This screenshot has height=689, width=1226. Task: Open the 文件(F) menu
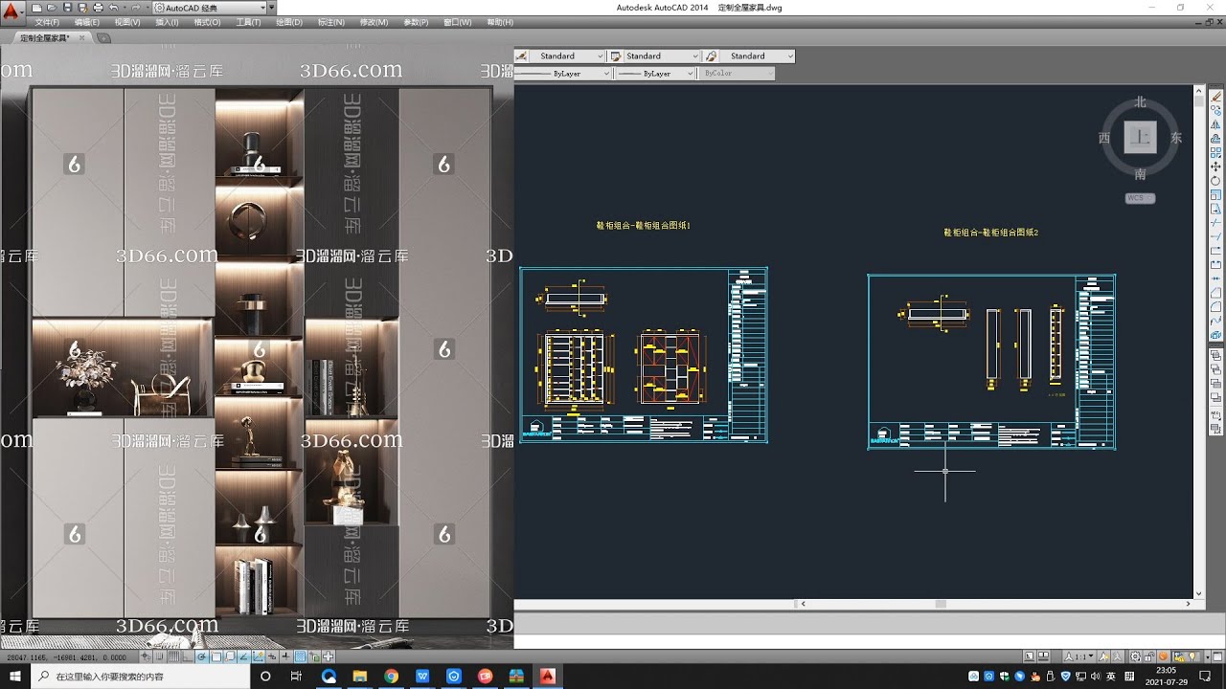point(47,22)
